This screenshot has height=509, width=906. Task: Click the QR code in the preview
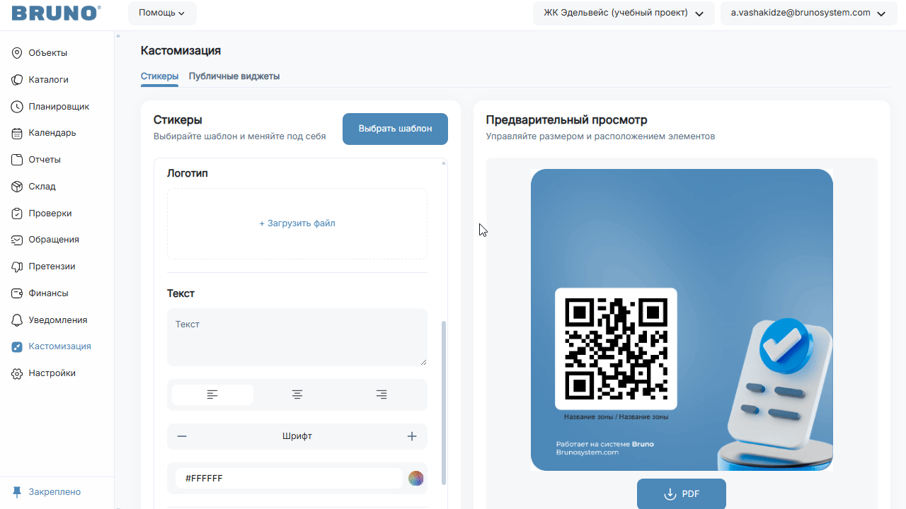pos(616,349)
